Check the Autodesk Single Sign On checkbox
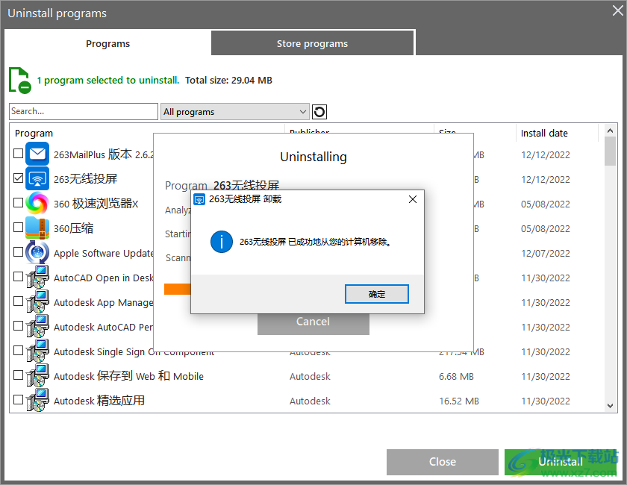Viewport: 627px width, 485px height. point(18,350)
